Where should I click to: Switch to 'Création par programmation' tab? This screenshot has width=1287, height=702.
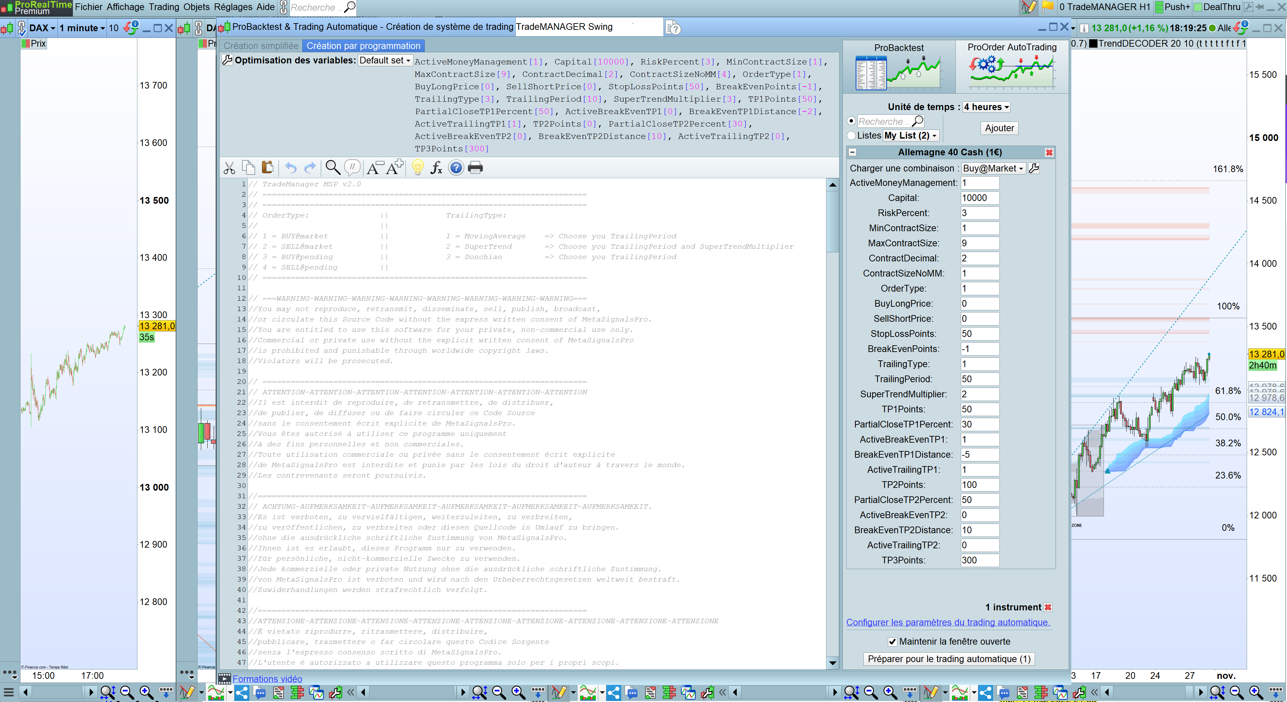click(363, 46)
